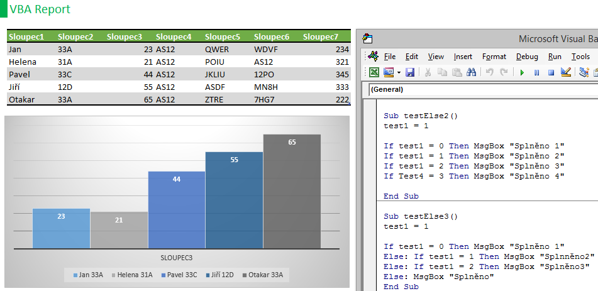Open the Edit menu

click(412, 57)
